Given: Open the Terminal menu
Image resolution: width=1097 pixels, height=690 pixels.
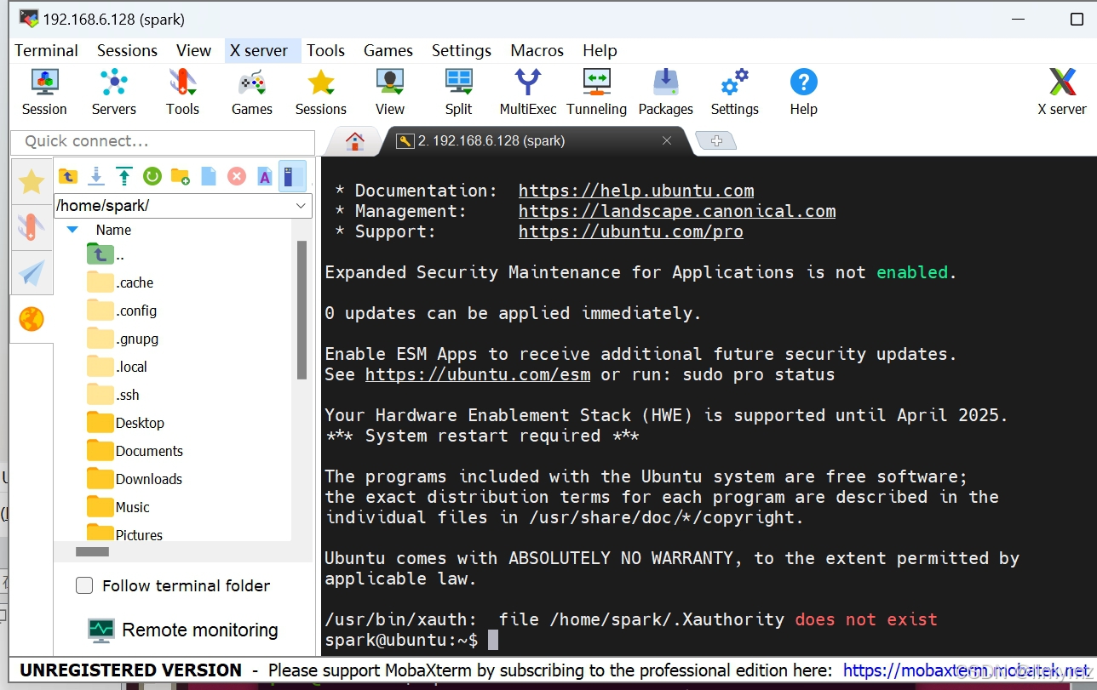Looking at the screenshot, I should click(x=46, y=50).
